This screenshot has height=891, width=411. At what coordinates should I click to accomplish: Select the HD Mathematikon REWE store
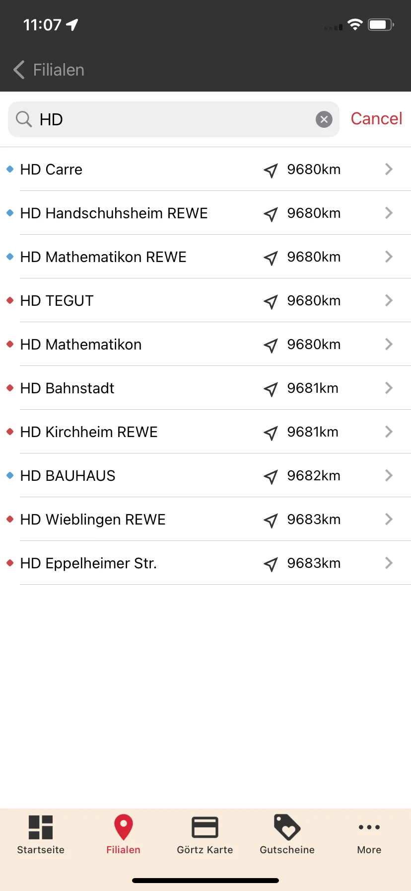[205, 257]
